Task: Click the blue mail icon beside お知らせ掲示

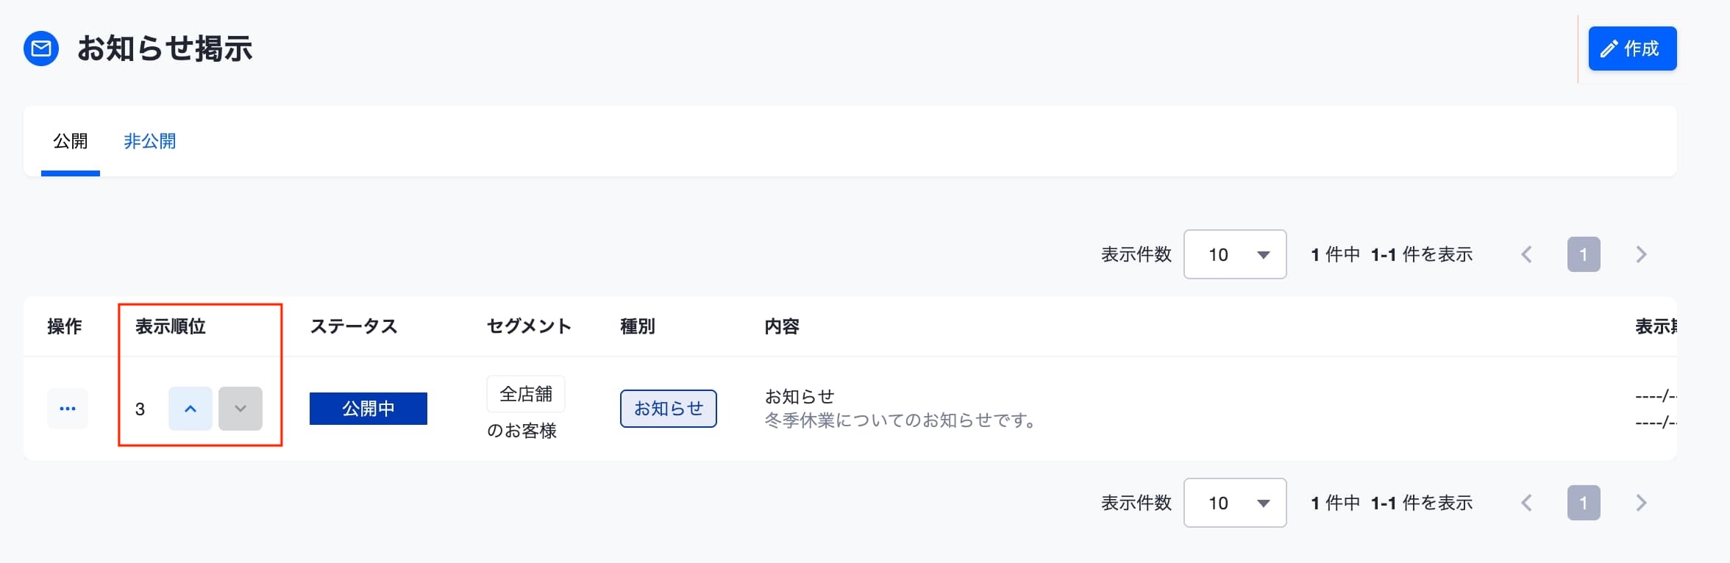Action: click(41, 49)
